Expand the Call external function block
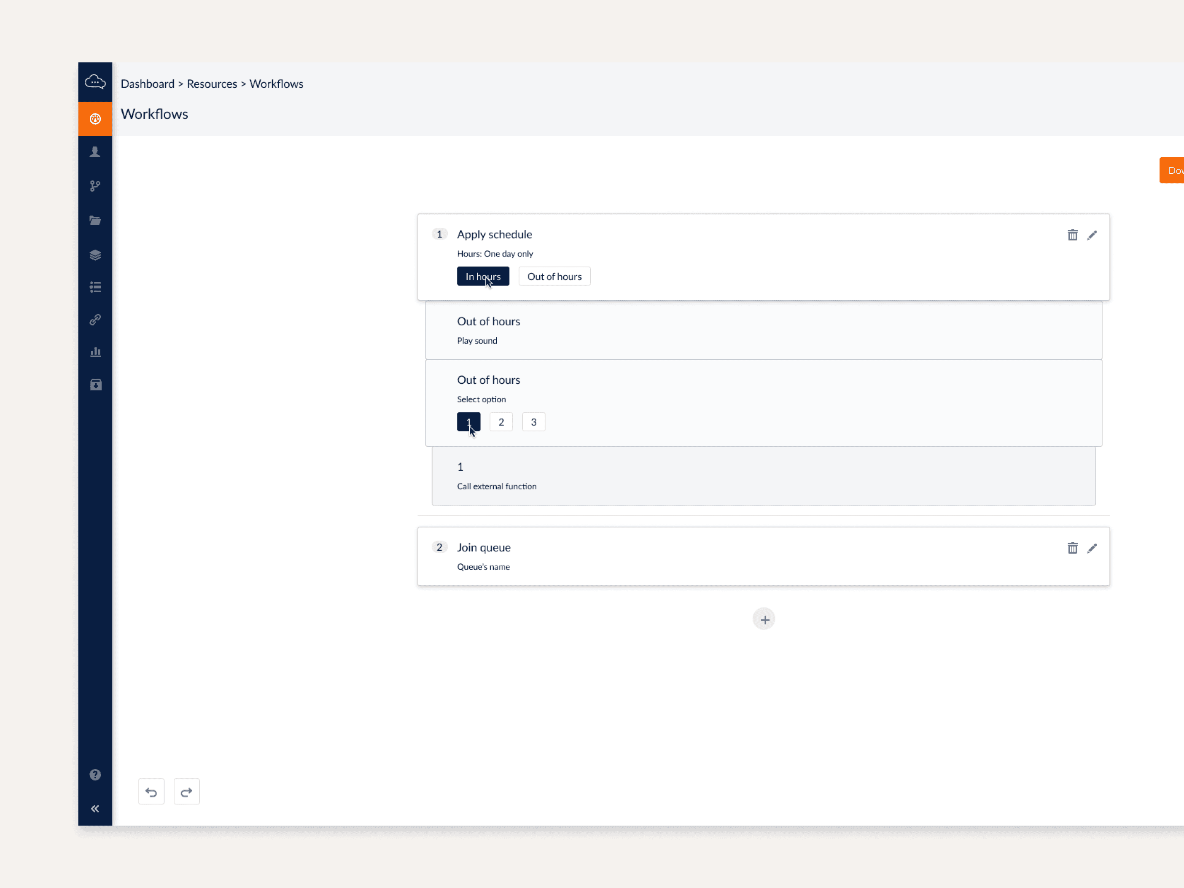Screen dimensions: 1184x888 (x=763, y=476)
